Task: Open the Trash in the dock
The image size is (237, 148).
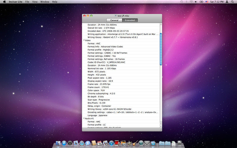Action: click(x=180, y=144)
